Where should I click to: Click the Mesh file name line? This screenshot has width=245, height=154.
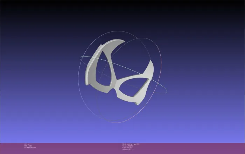tap(131, 144)
